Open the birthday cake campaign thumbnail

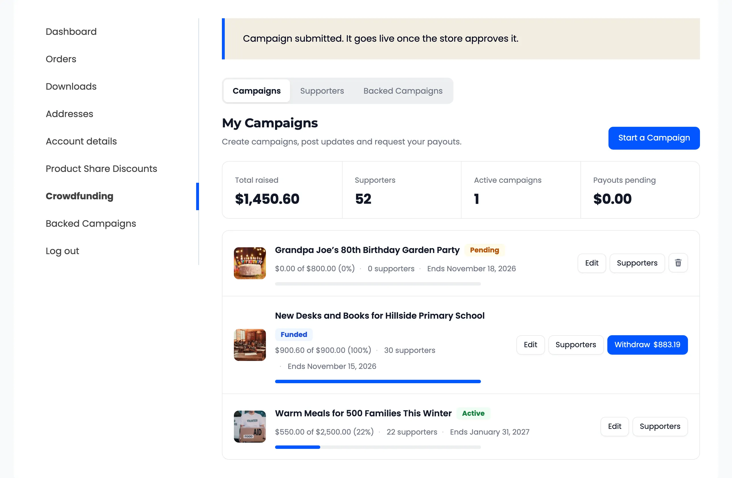click(250, 263)
